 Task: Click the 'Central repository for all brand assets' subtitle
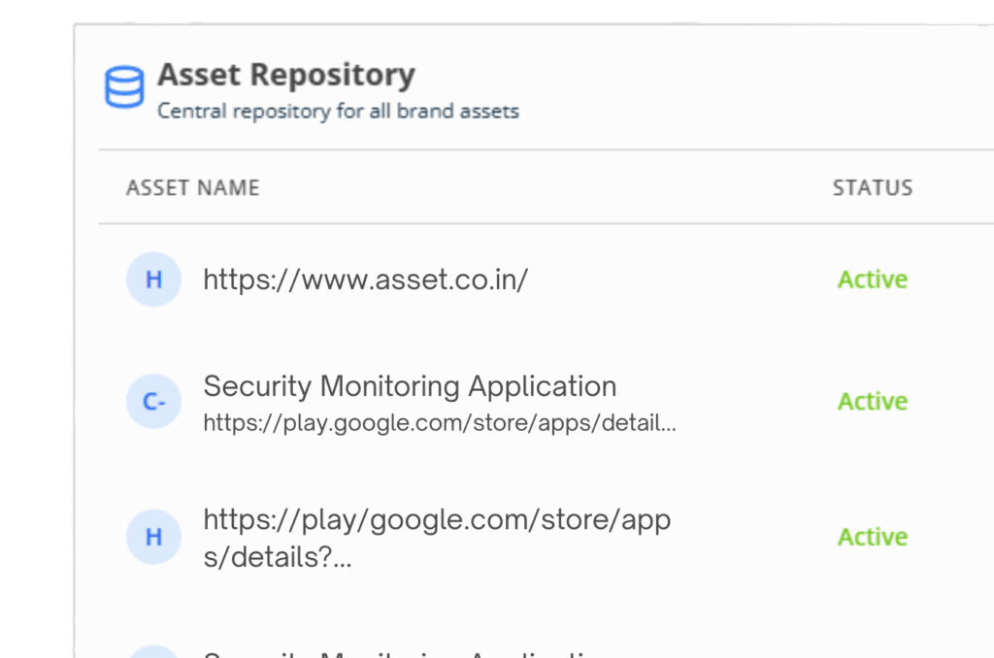(338, 111)
